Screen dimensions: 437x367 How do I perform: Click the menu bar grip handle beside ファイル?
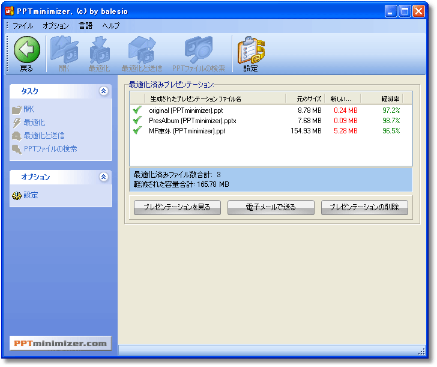[8, 26]
